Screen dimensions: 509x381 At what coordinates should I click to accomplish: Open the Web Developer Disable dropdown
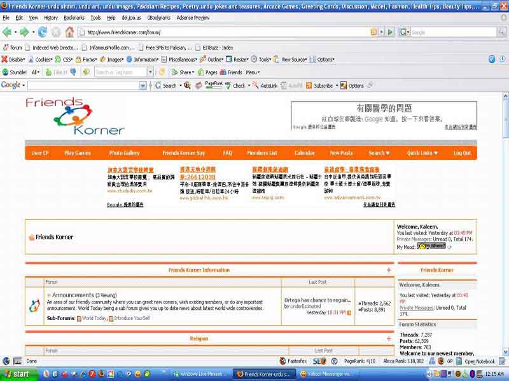point(13,59)
